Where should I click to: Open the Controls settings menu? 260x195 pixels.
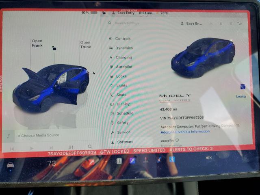coord(119,39)
